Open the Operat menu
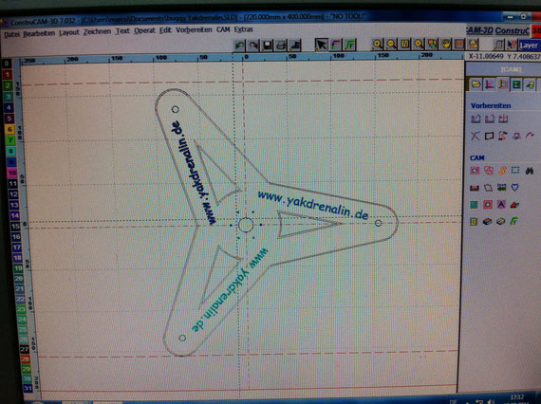 tap(144, 30)
